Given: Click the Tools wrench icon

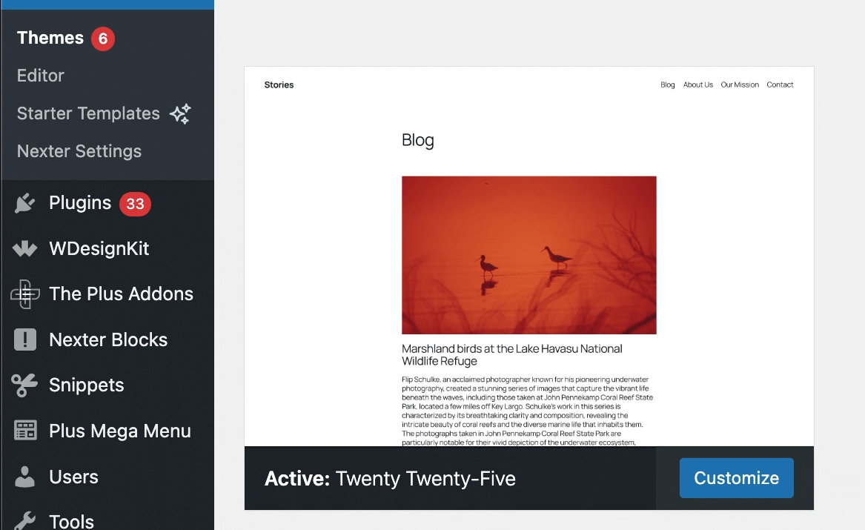Looking at the screenshot, I should pyautogui.click(x=24, y=522).
